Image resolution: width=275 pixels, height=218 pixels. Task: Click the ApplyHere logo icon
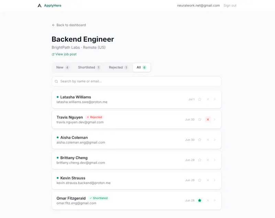pyautogui.click(x=40, y=5)
